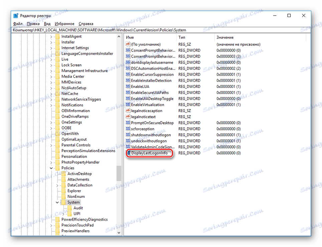Viewport: 322px width, 247px height.
Task: Click the ab icon next to legalnoticecaption
Action: coord(128,111)
